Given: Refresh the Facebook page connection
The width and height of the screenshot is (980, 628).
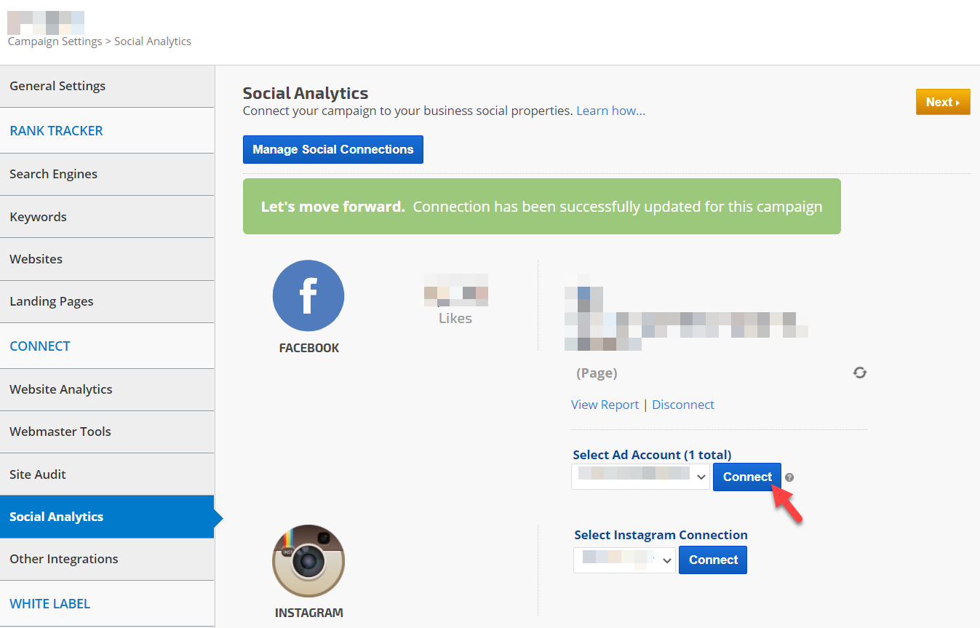Looking at the screenshot, I should [860, 373].
